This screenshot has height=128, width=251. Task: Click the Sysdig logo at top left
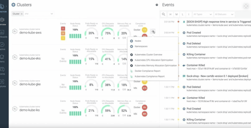[2, 6]
